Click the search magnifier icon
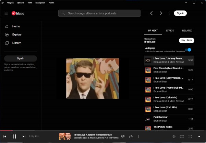Viewport: 206px width, 143px height. pos(63,13)
